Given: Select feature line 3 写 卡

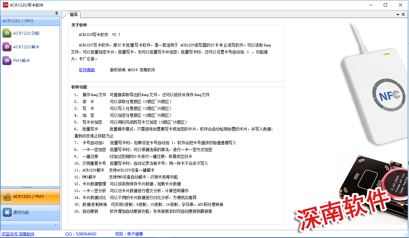Looking at the screenshot, I should point(123,108).
